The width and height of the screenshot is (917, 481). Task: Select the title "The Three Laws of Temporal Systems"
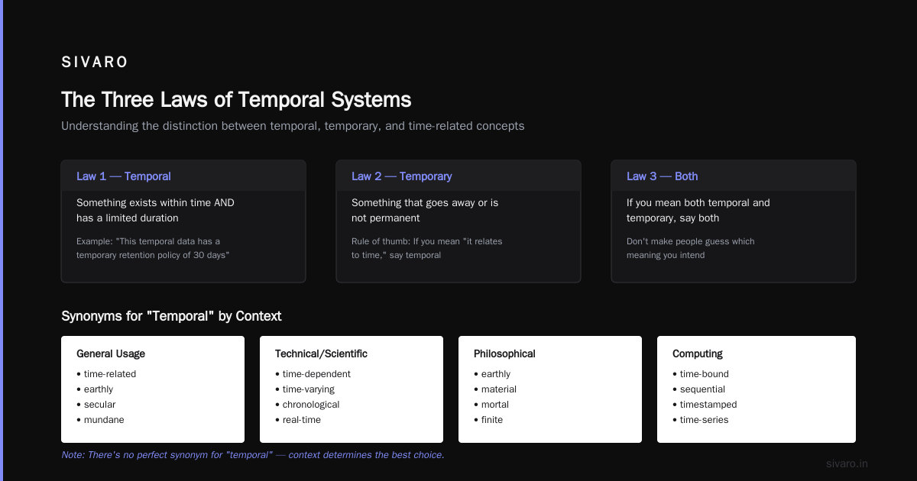[236, 100]
